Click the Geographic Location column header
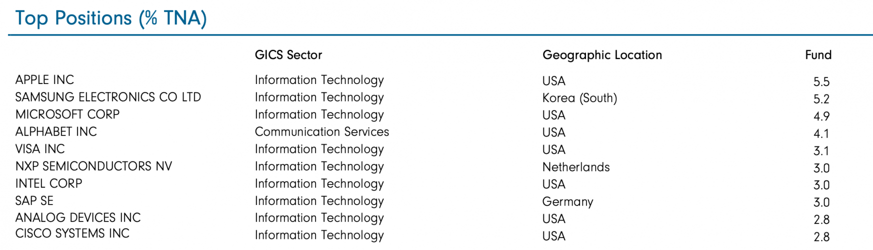The image size is (873, 250). (x=602, y=55)
